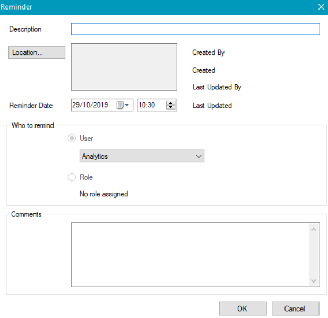Increase reminder time with up spinner arrow
The height and width of the screenshot is (318, 328).
pos(170,103)
